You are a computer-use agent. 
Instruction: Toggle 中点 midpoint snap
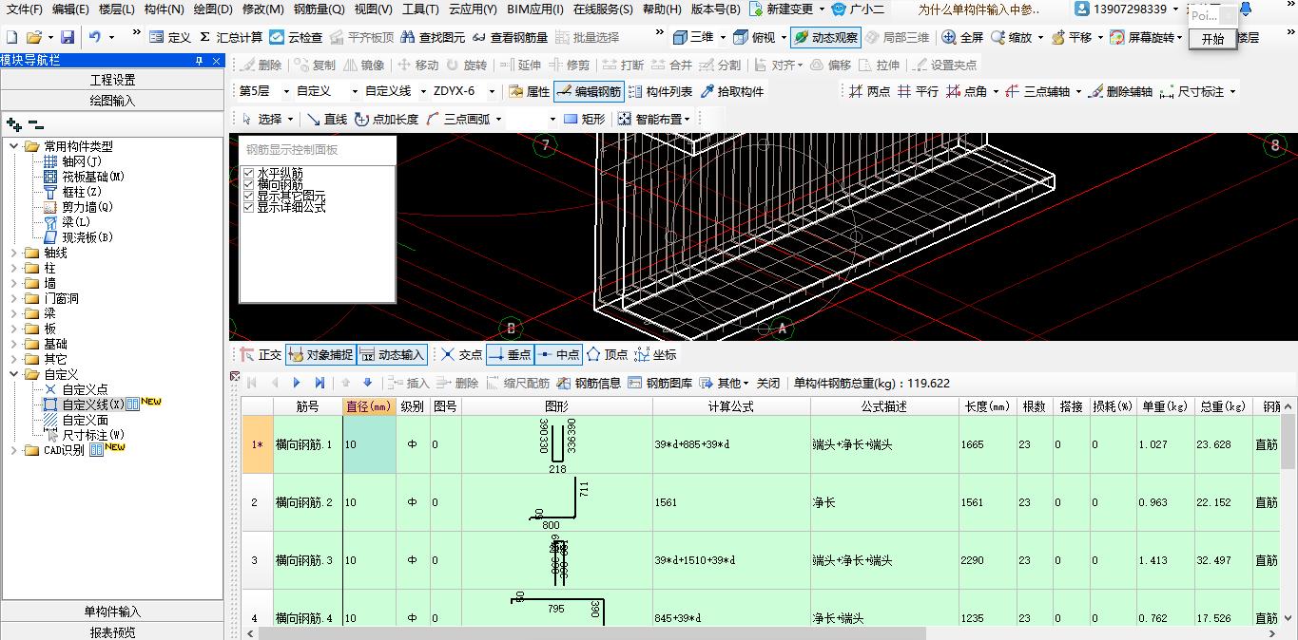pos(558,354)
